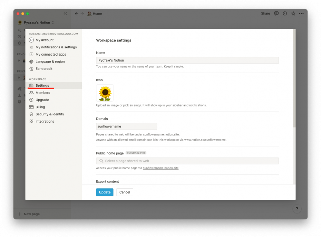The width and height of the screenshot is (321, 237).
Task: Go forward with the forward arrow
Action: tap(82, 13)
